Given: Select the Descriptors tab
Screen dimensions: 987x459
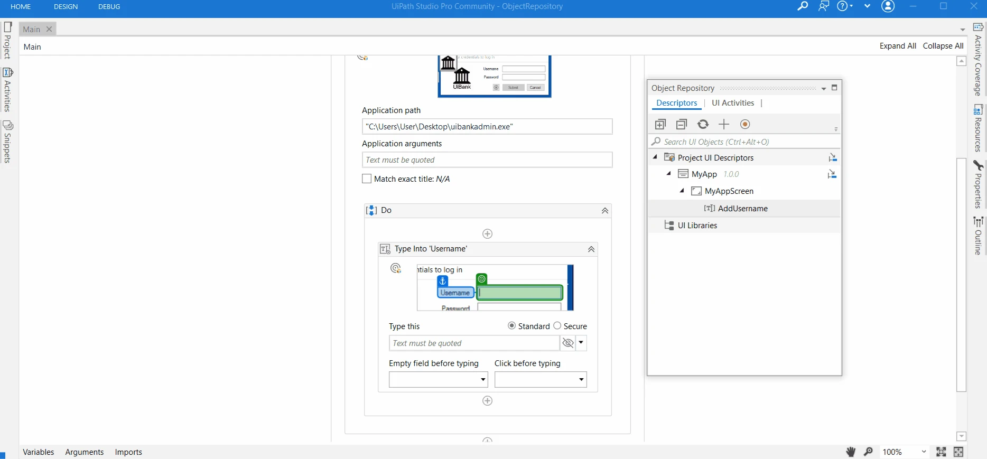Looking at the screenshot, I should coord(677,103).
